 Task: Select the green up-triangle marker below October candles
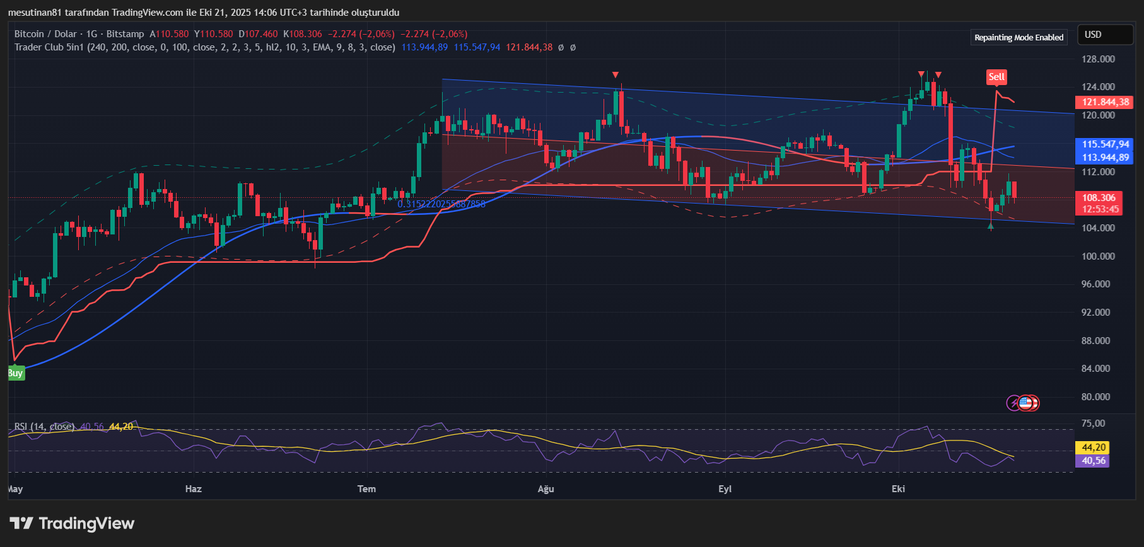(x=991, y=226)
